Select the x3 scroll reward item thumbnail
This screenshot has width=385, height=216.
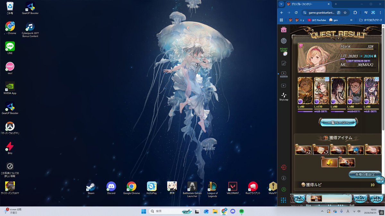click(x=321, y=150)
